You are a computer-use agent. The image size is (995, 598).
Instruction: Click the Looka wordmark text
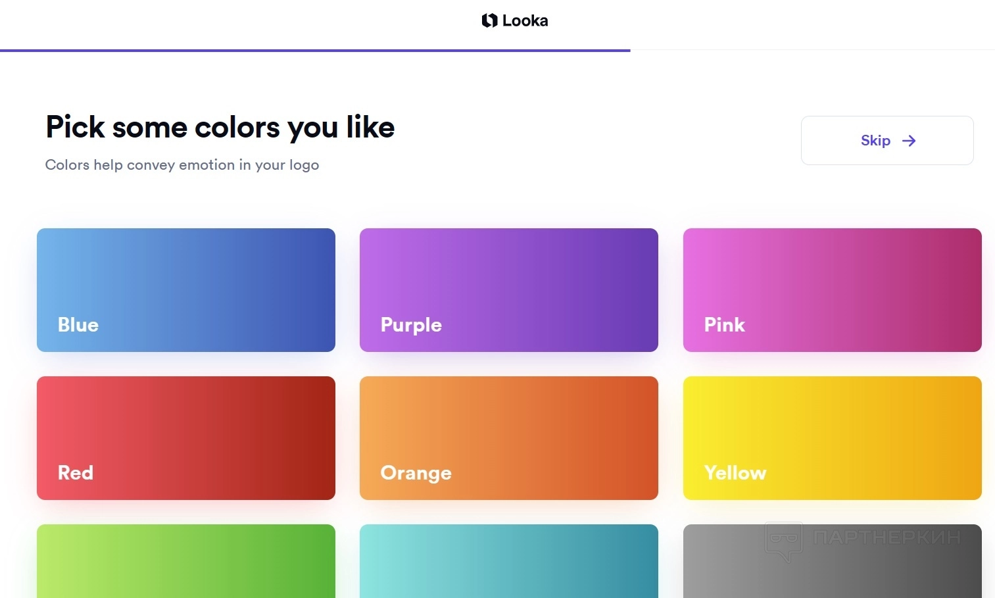point(525,21)
